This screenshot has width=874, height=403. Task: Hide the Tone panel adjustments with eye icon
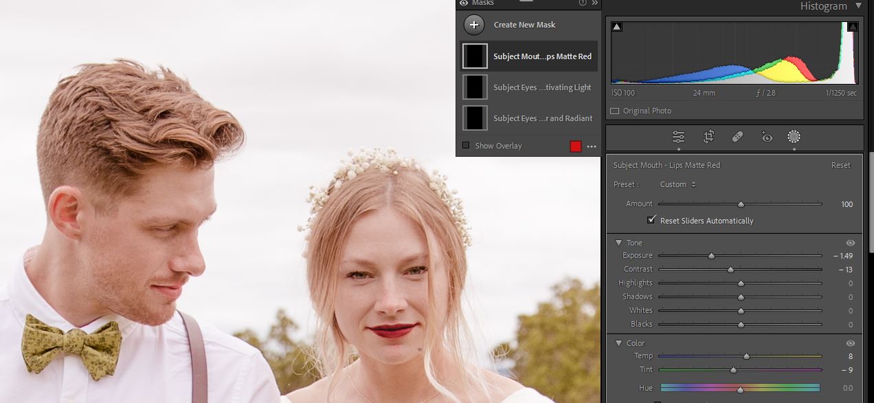click(851, 243)
